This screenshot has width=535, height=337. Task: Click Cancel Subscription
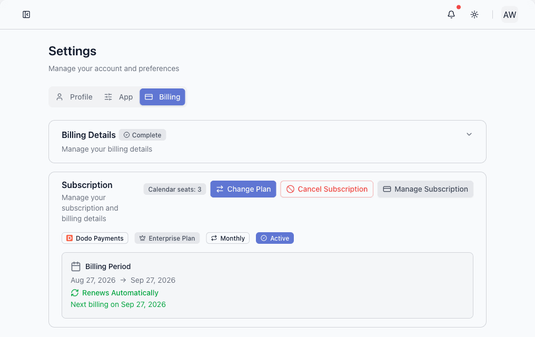[x=326, y=189]
